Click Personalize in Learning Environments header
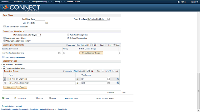Screen dimensions: 200x112 pyautogui.click(x=71, y=45)
